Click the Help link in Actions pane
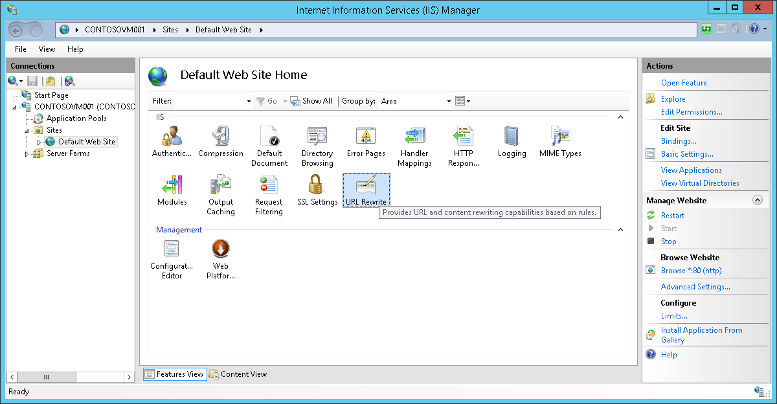Image resolution: width=777 pixels, height=404 pixels. tap(669, 355)
